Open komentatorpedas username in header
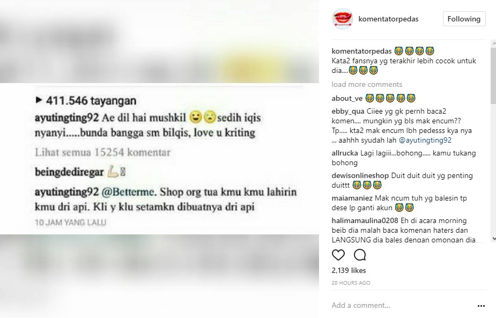The image size is (496, 318). coord(388,19)
